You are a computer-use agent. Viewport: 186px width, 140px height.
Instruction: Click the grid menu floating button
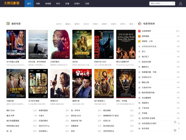[175, 130]
